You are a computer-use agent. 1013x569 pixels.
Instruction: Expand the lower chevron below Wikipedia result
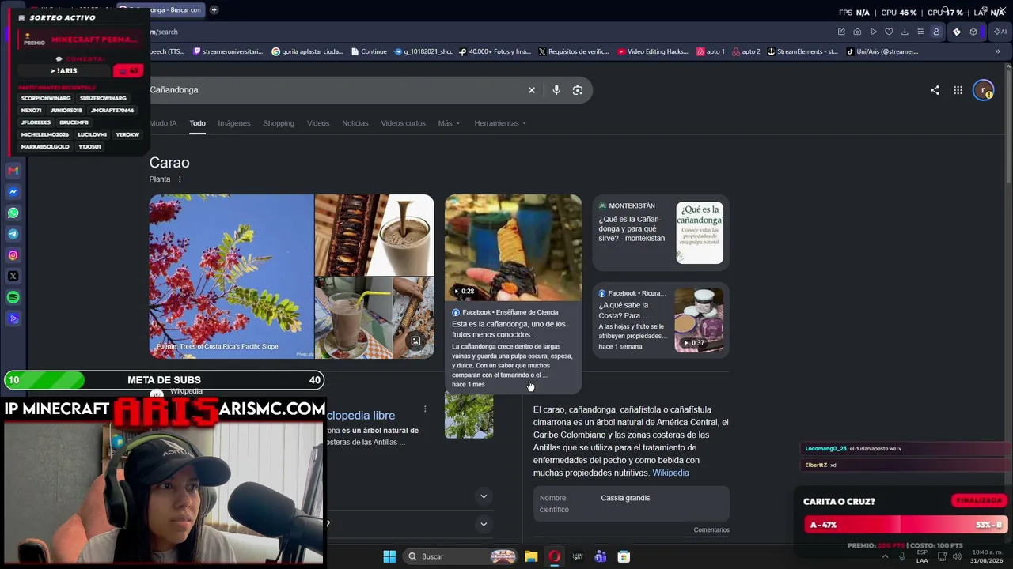coord(484,524)
